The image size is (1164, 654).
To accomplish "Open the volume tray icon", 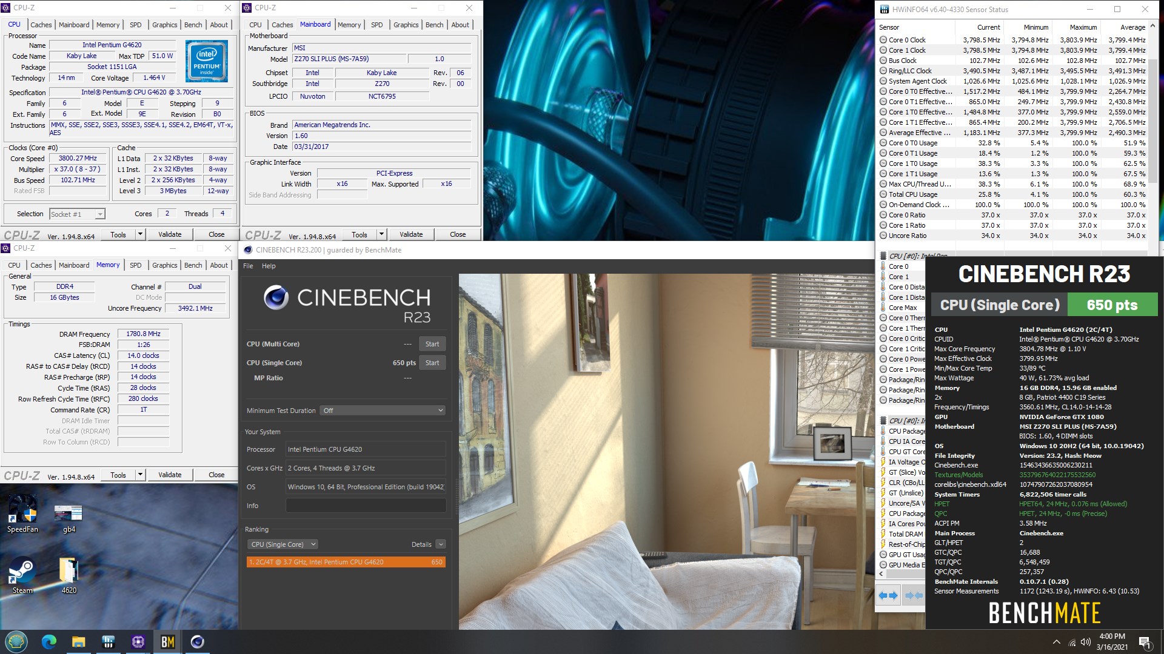I will click(1086, 642).
